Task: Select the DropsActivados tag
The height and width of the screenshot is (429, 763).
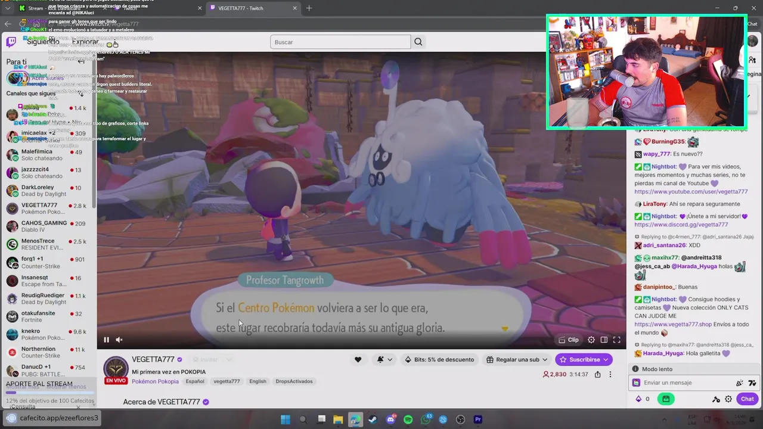Action: [x=294, y=381]
